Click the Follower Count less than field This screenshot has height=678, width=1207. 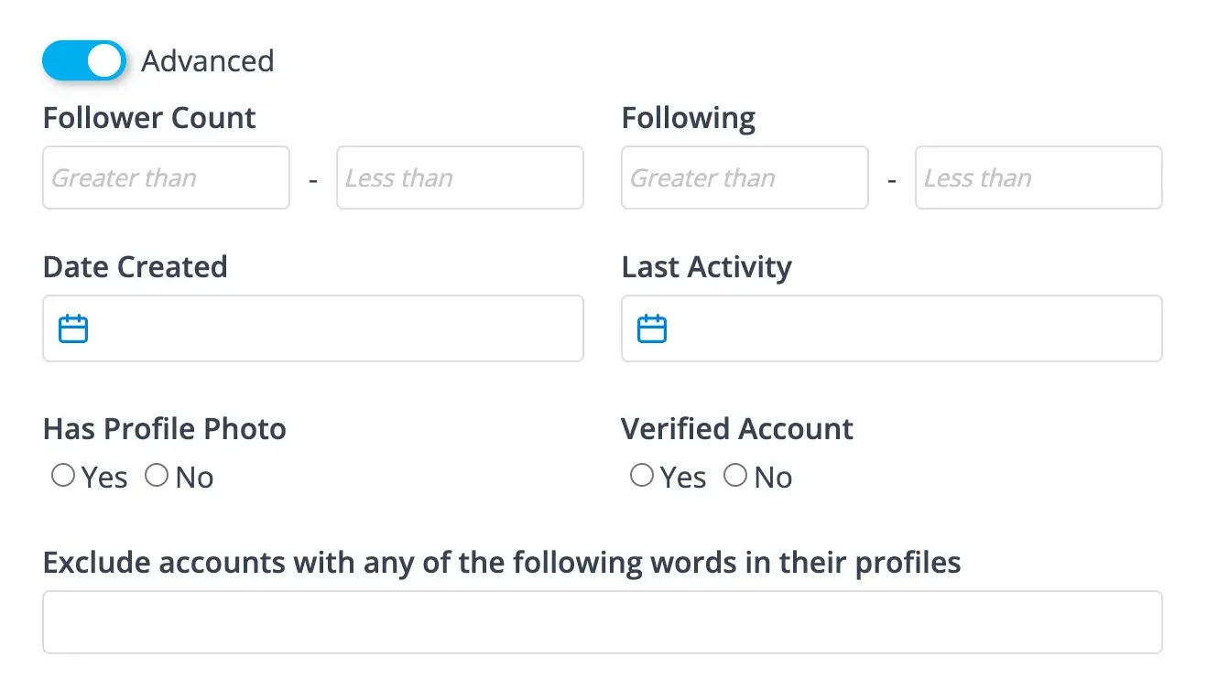coord(460,178)
